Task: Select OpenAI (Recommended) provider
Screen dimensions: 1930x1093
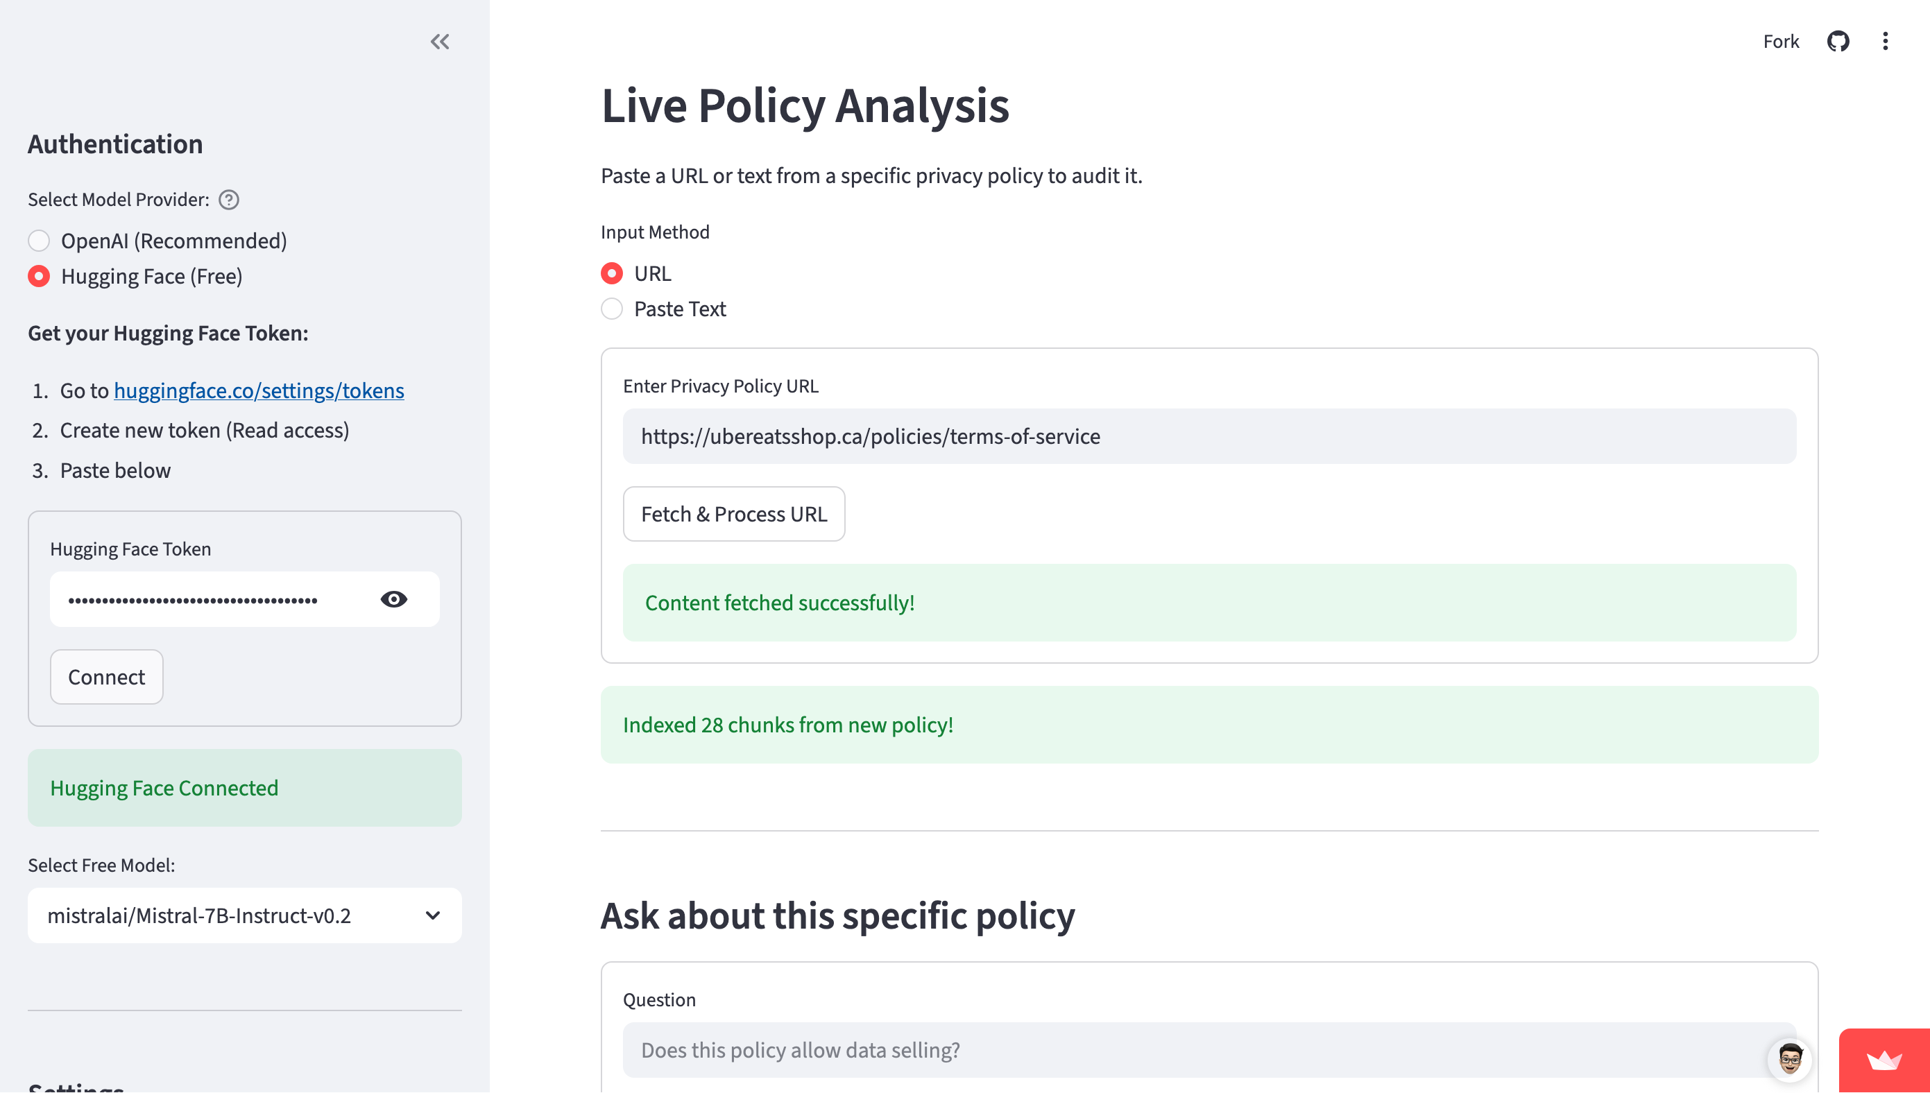Action: pos(157,241)
